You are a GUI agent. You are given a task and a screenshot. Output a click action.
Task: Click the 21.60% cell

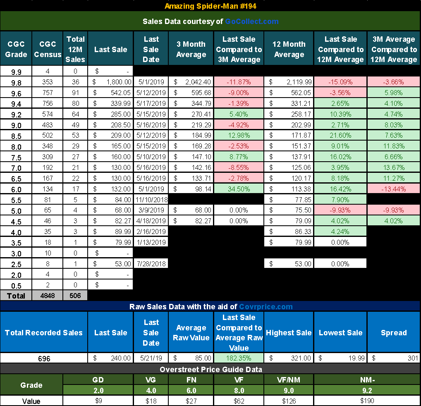tap(340, 135)
